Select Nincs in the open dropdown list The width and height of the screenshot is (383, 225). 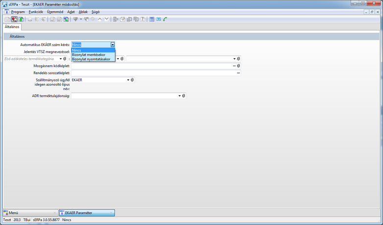coord(93,50)
